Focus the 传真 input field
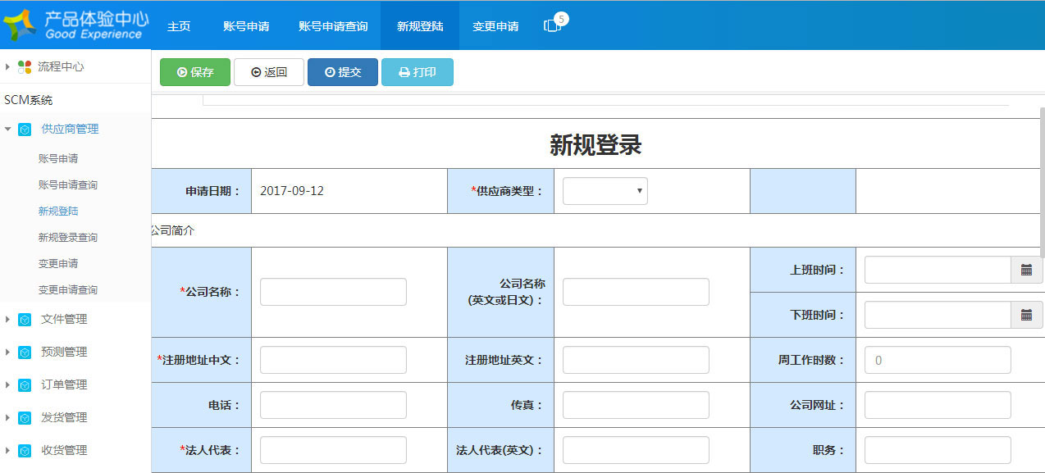Screen dimensions: 1045x473 coord(636,405)
